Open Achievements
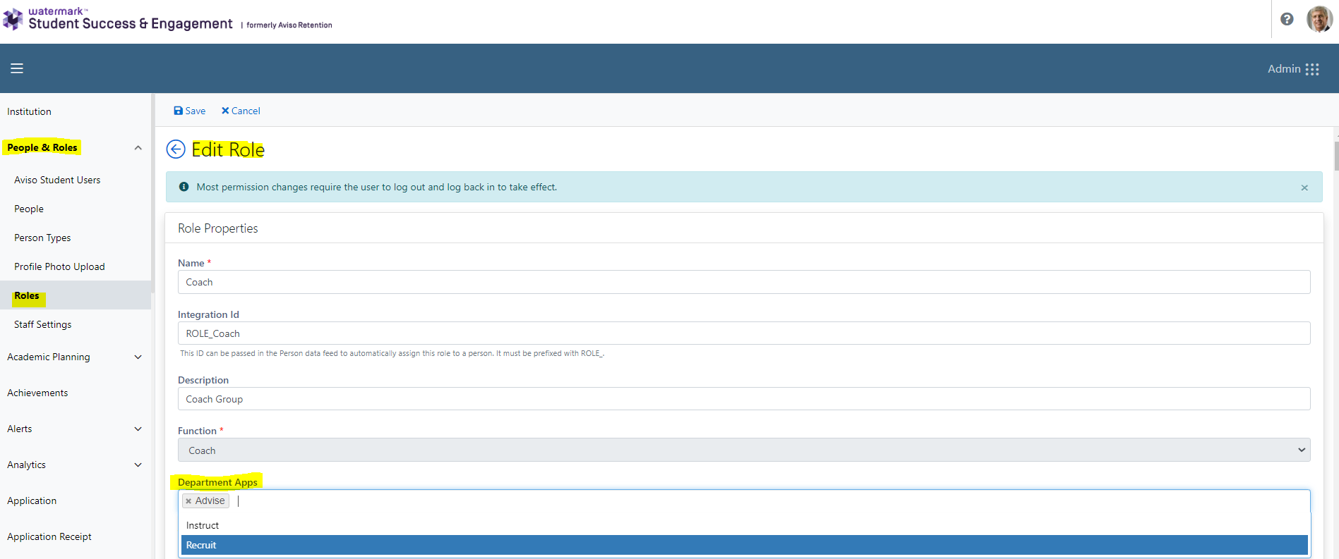 [x=37, y=393]
